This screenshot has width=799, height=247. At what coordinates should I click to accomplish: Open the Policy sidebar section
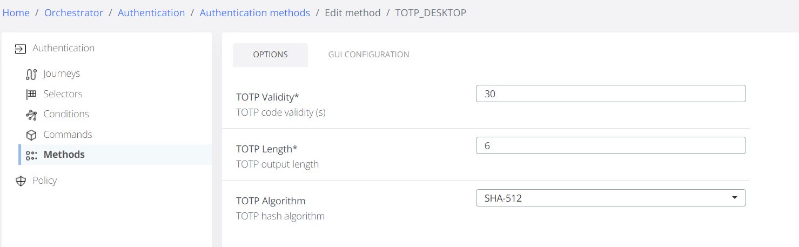point(44,181)
